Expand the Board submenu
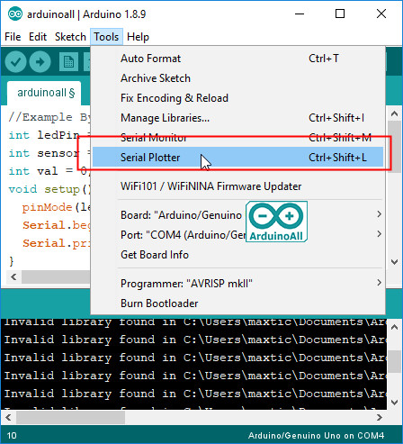This screenshot has width=403, height=444. 237,215
